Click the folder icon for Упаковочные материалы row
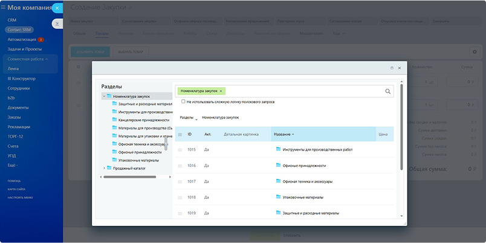The height and width of the screenshot is (243, 486). 278,196
